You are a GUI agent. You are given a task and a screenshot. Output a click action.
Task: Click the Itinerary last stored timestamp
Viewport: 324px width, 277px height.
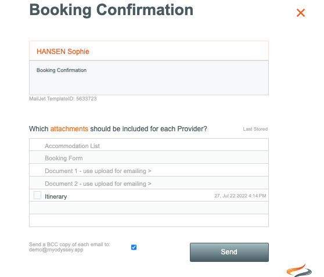pos(240,196)
